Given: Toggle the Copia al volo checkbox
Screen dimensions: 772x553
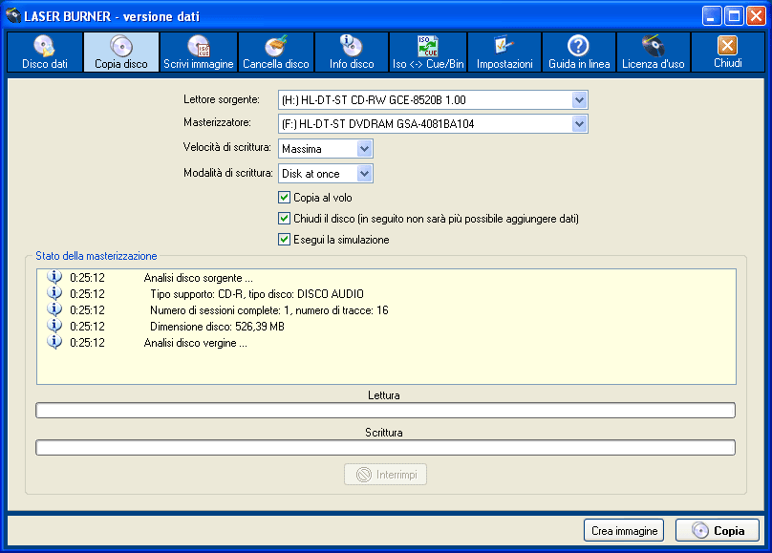Looking at the screenshot, I should click(284, 198).
